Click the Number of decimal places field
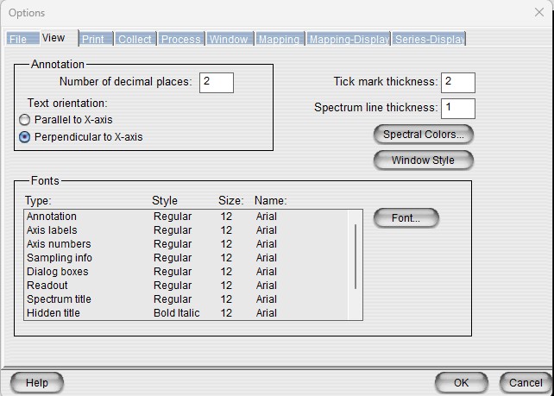Viewport: 554px width, 396px height. (x=216, y=82)
